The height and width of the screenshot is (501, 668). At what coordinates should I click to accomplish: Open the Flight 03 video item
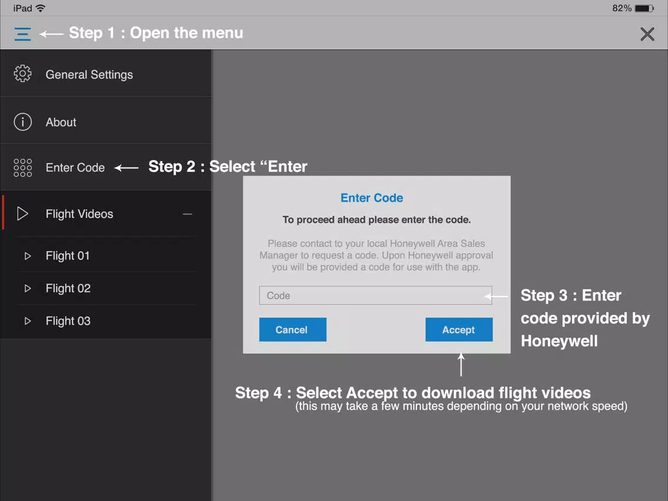coord(106,321)
